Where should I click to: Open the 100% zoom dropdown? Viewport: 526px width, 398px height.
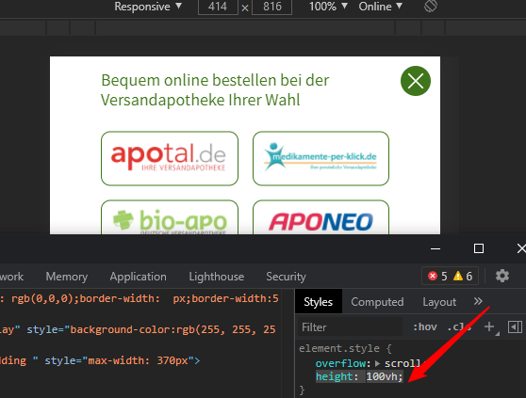pyautogui.click(x=328, y=7)
